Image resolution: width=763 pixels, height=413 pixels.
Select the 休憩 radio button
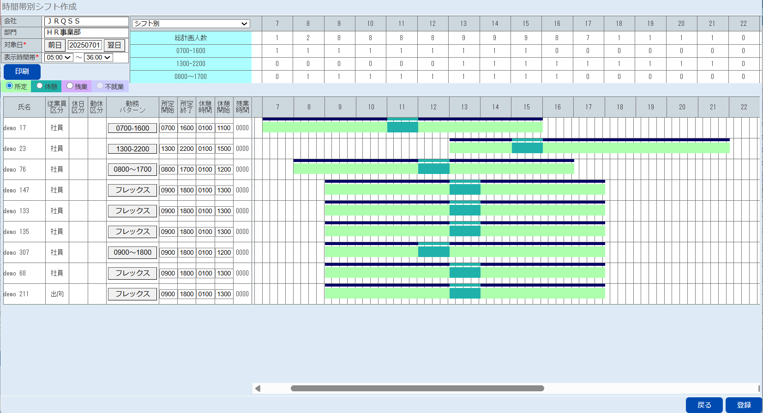(40, 86)
